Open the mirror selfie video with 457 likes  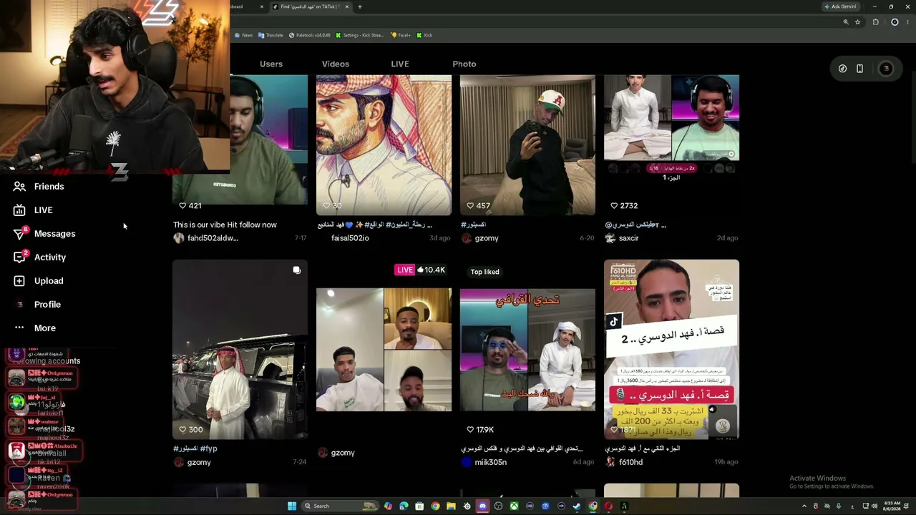click(527, 145)
